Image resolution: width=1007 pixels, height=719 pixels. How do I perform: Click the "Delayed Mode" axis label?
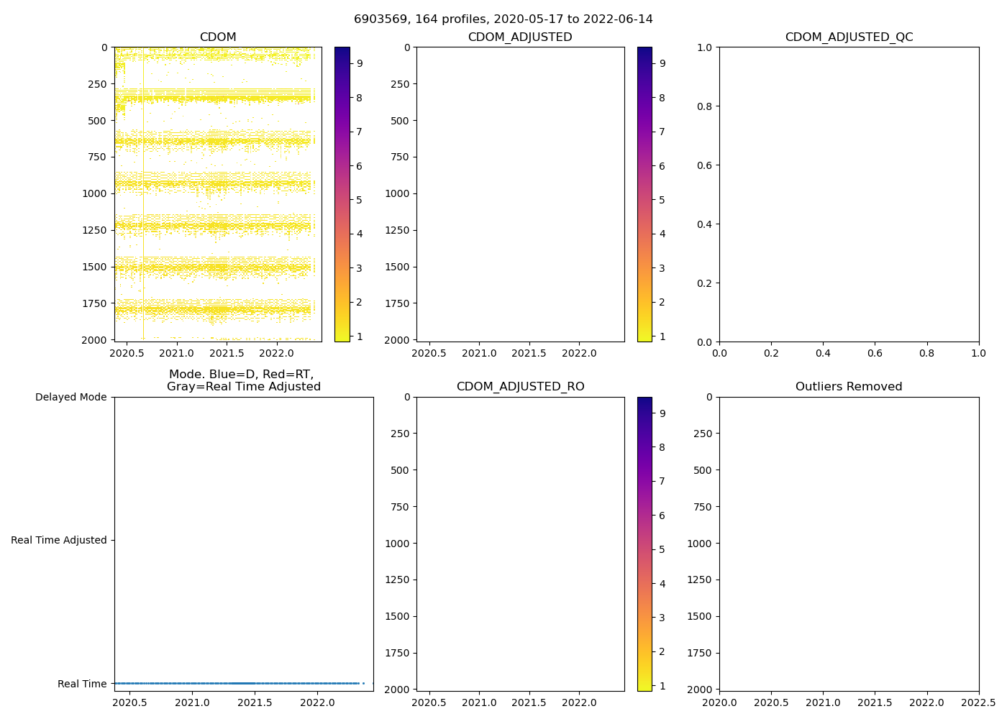click(70, 397)
